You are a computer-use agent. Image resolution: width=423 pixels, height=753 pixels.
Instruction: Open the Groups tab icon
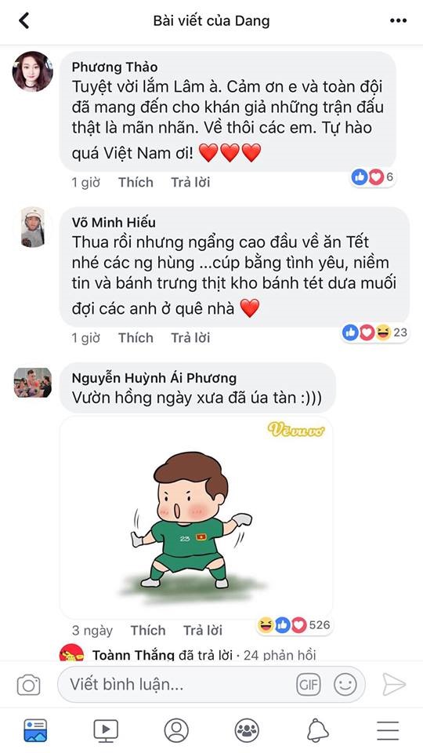pyautogui.click(x=247, y=730)
